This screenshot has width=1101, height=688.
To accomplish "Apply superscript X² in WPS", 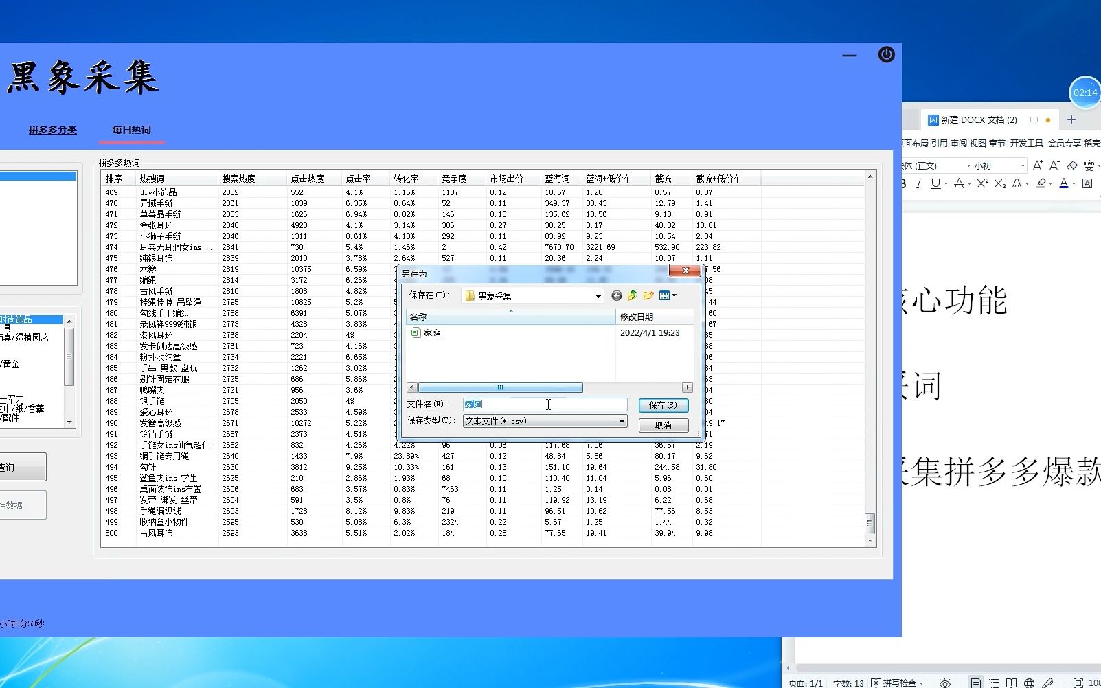I will click(983, 183).
